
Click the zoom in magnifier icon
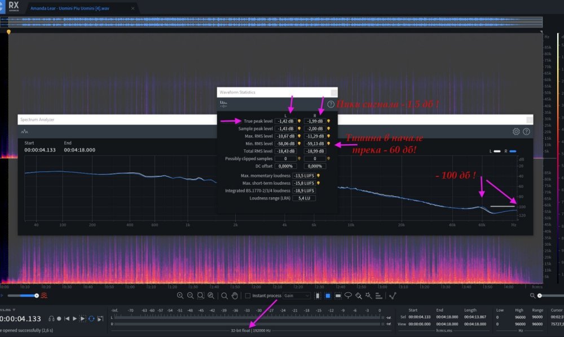(180, 295)
